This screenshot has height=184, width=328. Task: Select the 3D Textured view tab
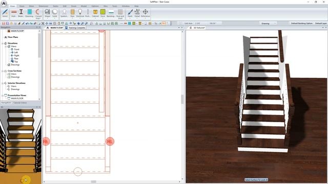click(197, 28)
